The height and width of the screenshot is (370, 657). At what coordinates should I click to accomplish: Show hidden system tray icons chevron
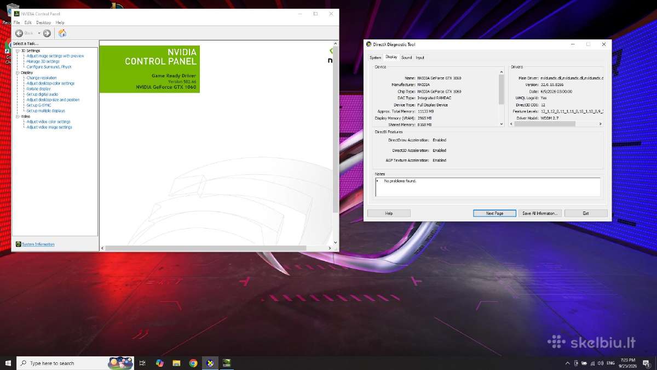click(x=567, y=363)
